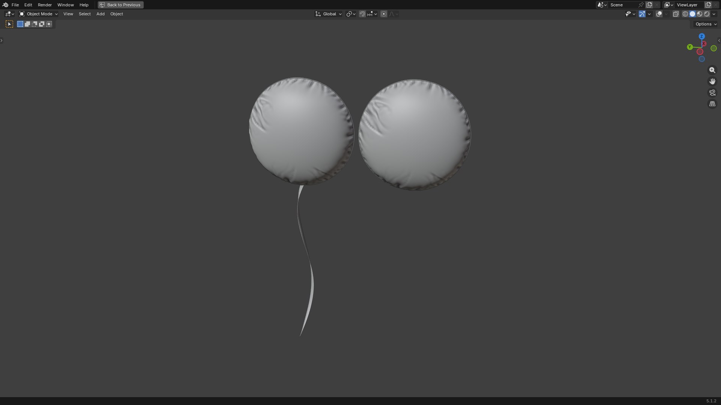The width and height of the screenshot is (721, 405).
Task: Click the zoom view magnifier icon
Action: click(712, 70)
